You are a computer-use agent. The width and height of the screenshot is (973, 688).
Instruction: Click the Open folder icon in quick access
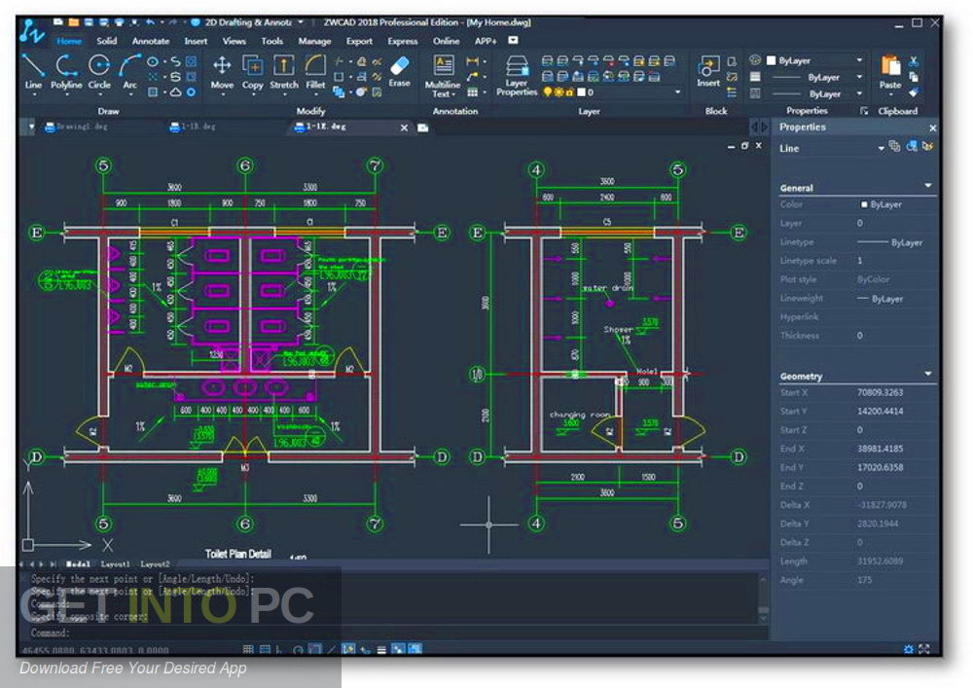[x=74, y=22]
